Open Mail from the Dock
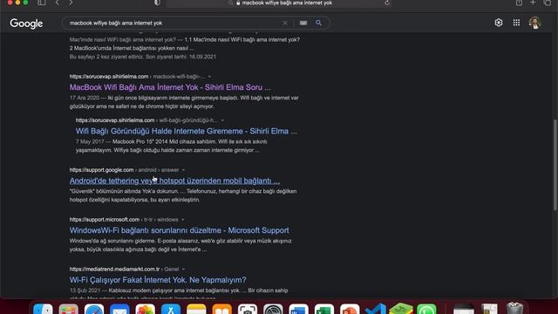 119,309
